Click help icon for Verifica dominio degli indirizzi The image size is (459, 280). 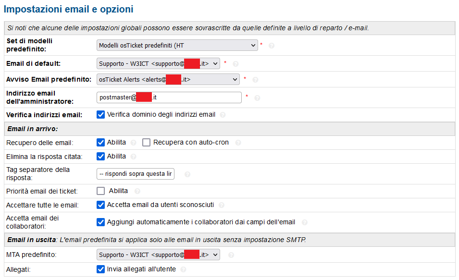point(223,115)
